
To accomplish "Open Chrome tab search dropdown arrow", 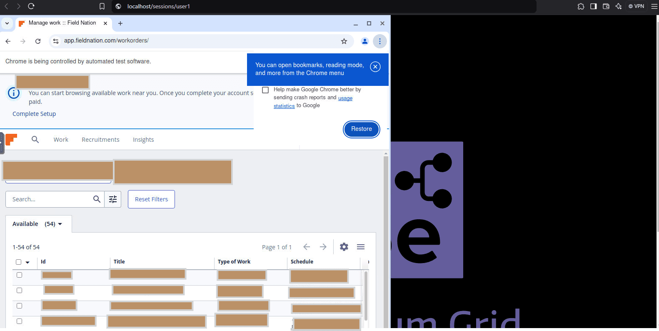I will 7,23.
